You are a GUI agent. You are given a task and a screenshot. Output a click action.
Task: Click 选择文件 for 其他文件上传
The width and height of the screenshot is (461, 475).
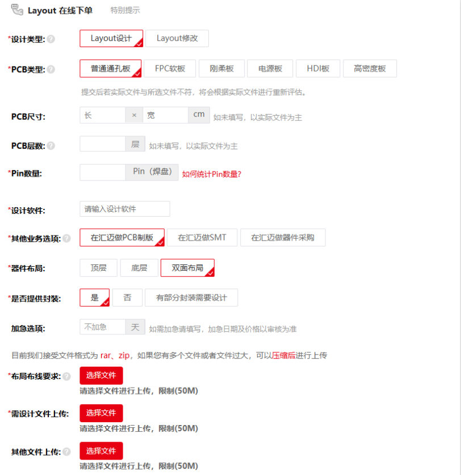[x=101, y=451]
